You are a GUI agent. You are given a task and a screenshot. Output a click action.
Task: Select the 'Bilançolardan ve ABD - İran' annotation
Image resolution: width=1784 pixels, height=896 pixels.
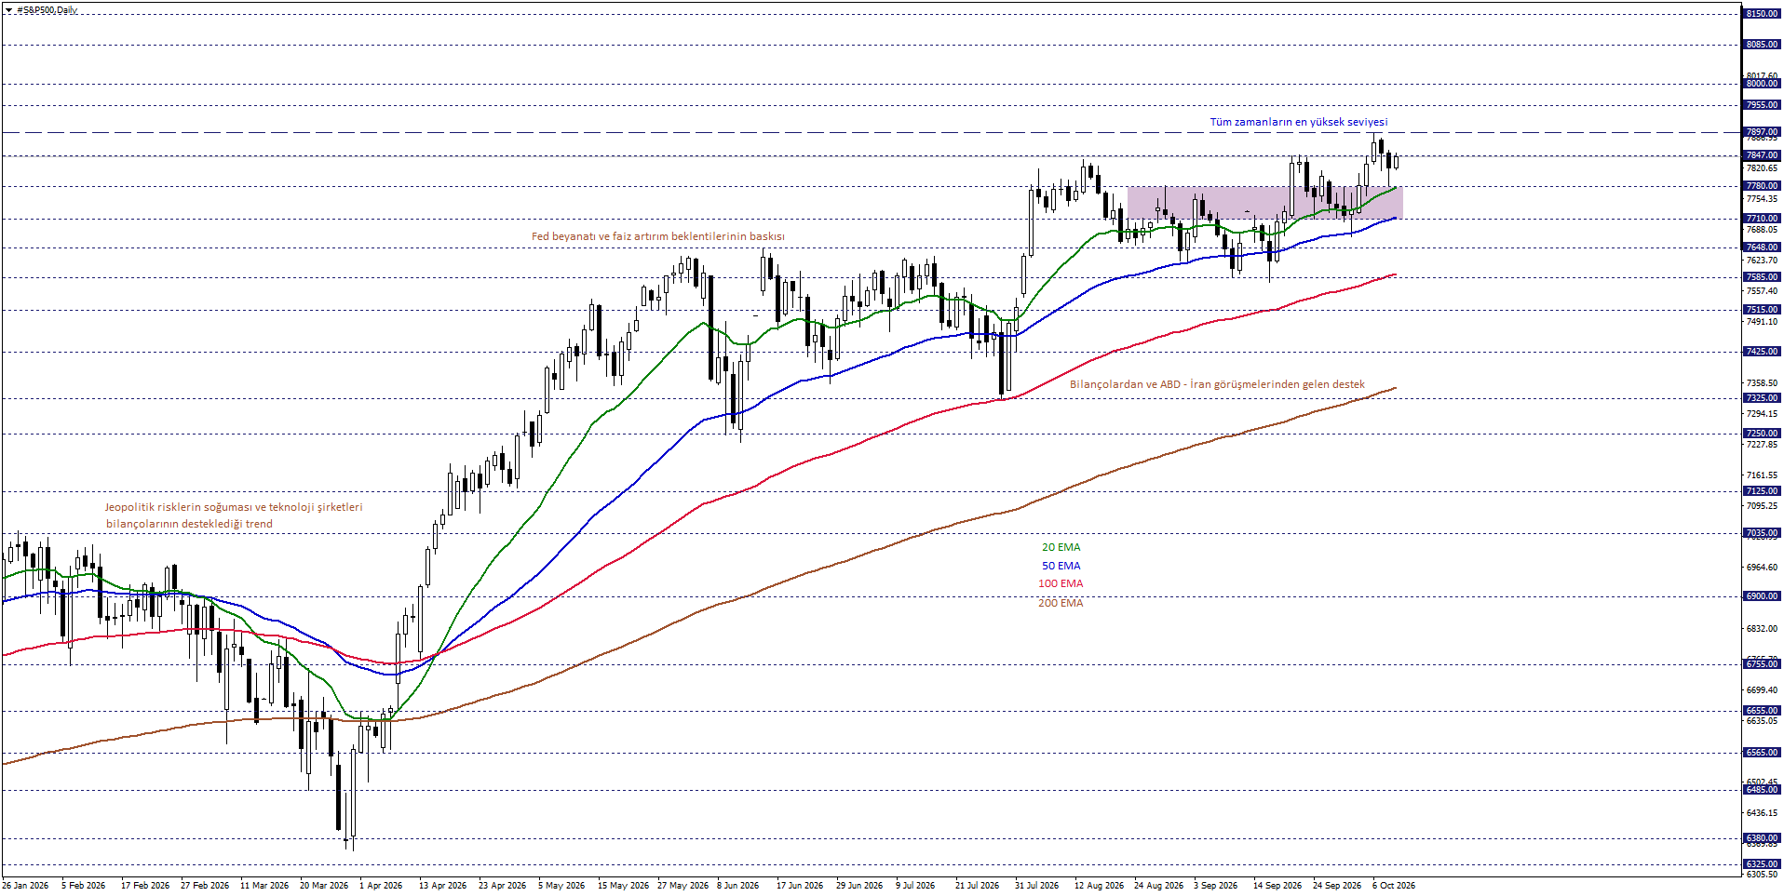pyautogui.click(x=1217, y=384)
